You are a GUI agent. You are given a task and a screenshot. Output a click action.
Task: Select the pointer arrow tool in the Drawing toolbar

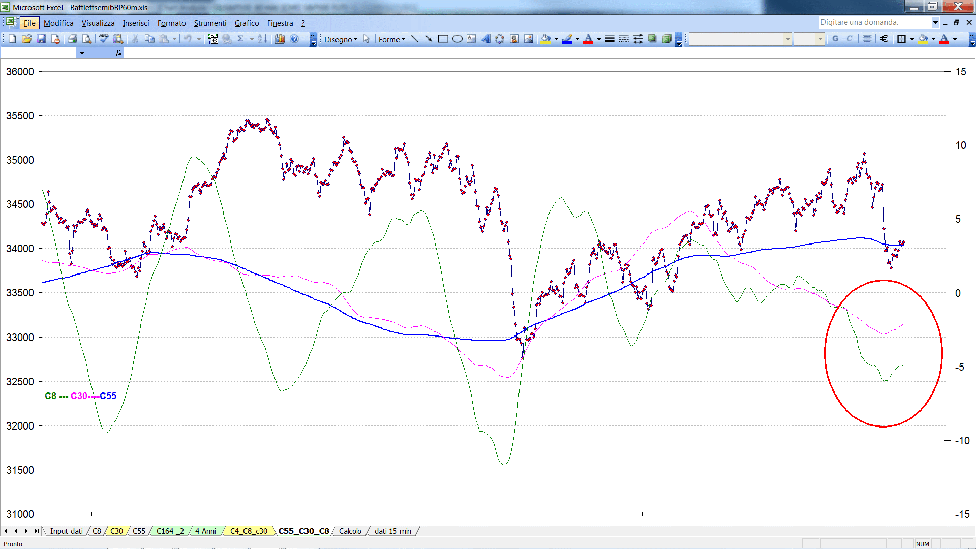367,39
